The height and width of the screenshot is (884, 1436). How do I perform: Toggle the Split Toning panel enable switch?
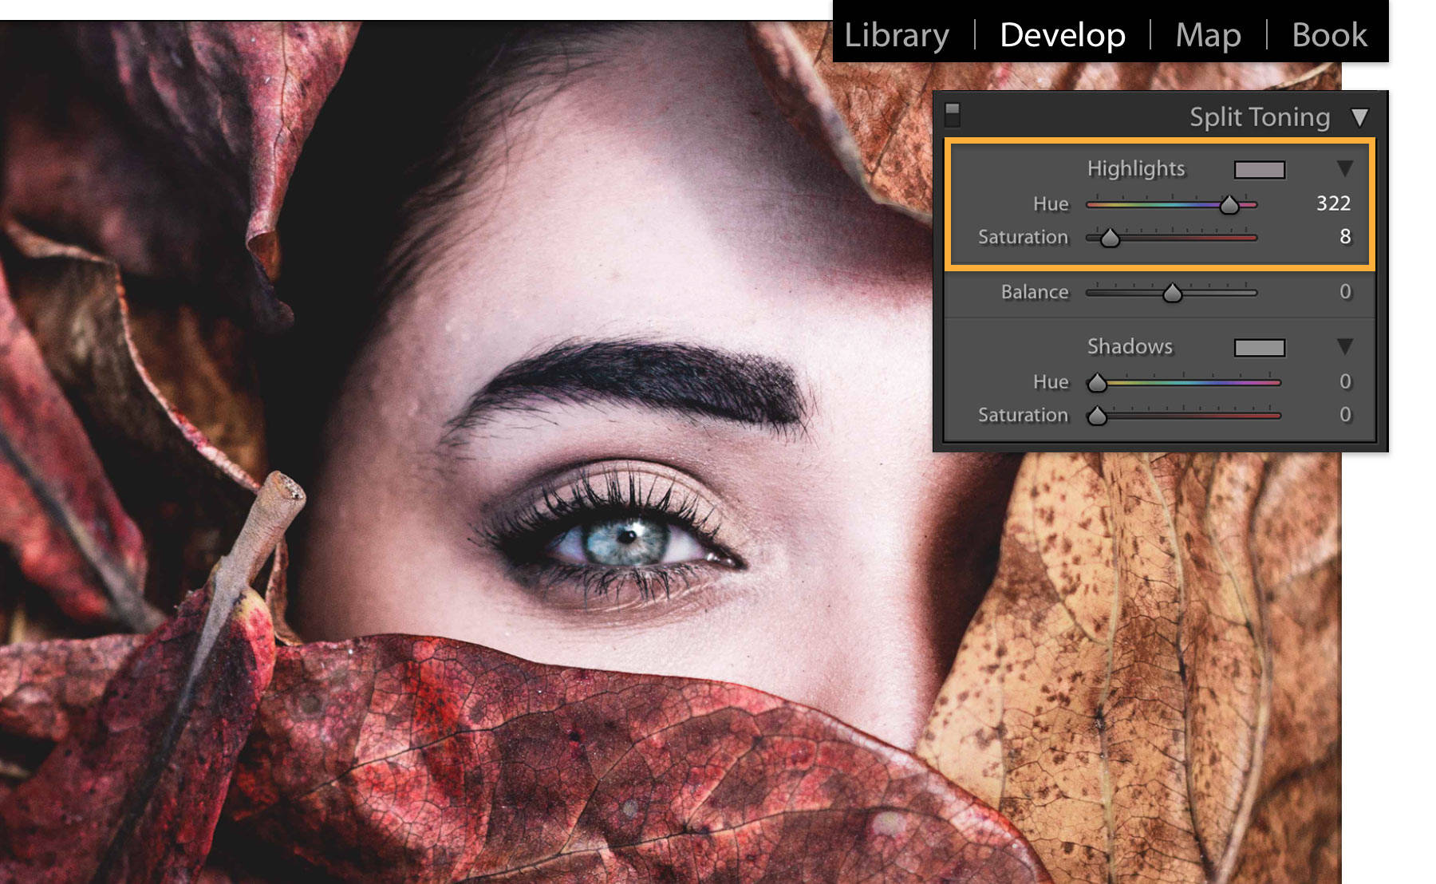tap(951, 114)
